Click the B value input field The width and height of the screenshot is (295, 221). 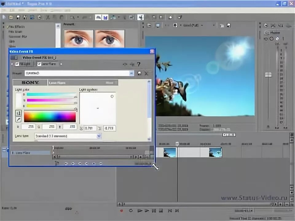coord(70,127)
